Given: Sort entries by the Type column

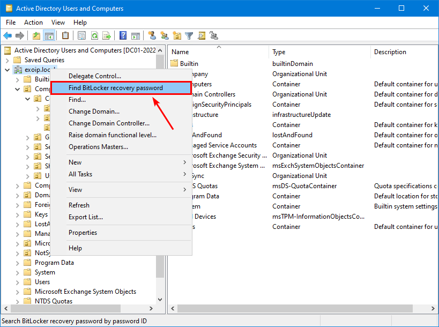Looking at the screenshot, I should click(x=279, y=51).
